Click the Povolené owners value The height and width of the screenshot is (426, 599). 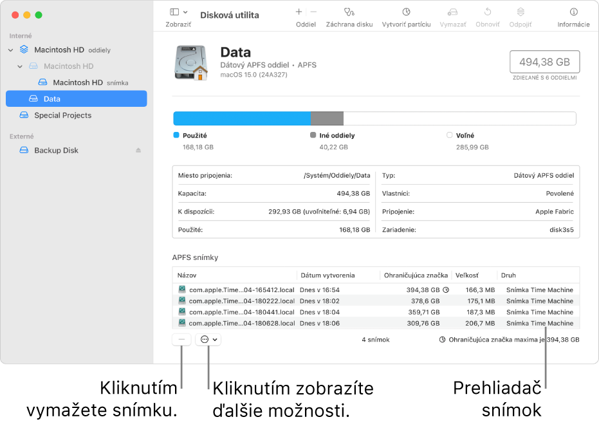[x=560, y=194]
